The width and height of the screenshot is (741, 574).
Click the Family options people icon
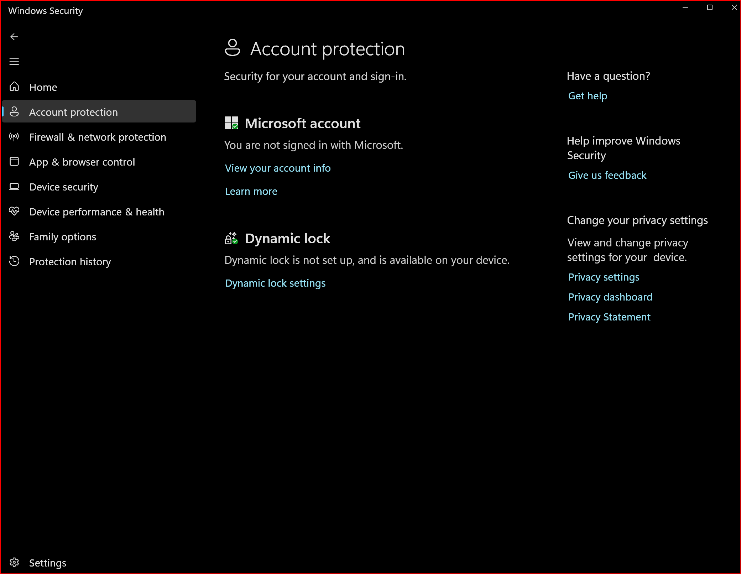pyautogui.click(x=14, y=236)
